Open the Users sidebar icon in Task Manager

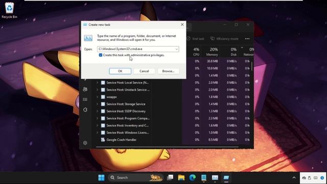(85, 89)
